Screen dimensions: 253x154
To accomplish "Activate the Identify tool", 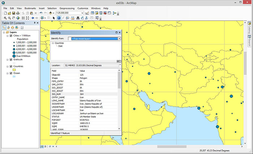I will (x=59, y=18).
